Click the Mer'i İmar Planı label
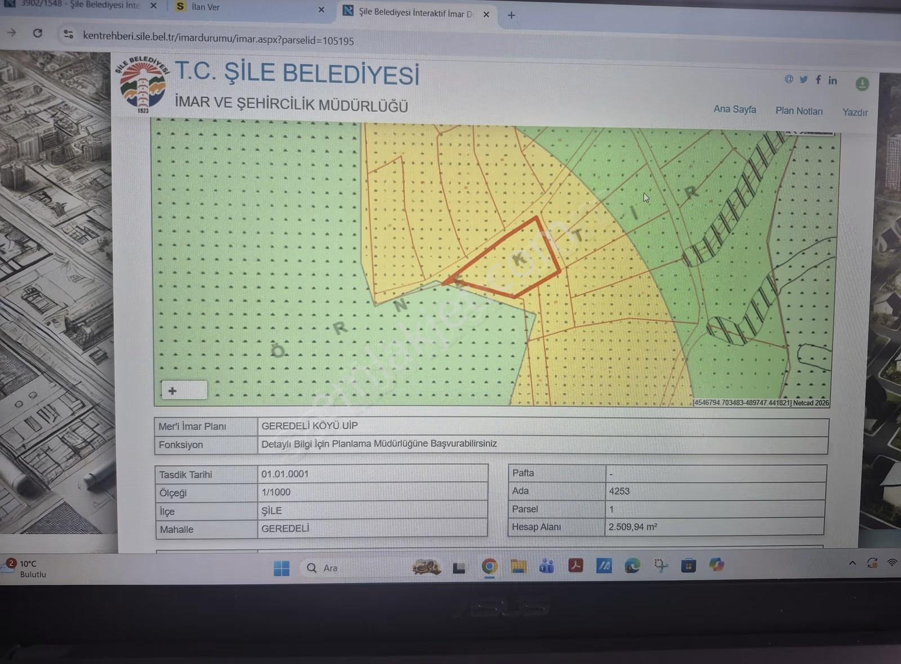Image resolution: width=901 pixels, height=664 pixels. click(x=192, y=427)
